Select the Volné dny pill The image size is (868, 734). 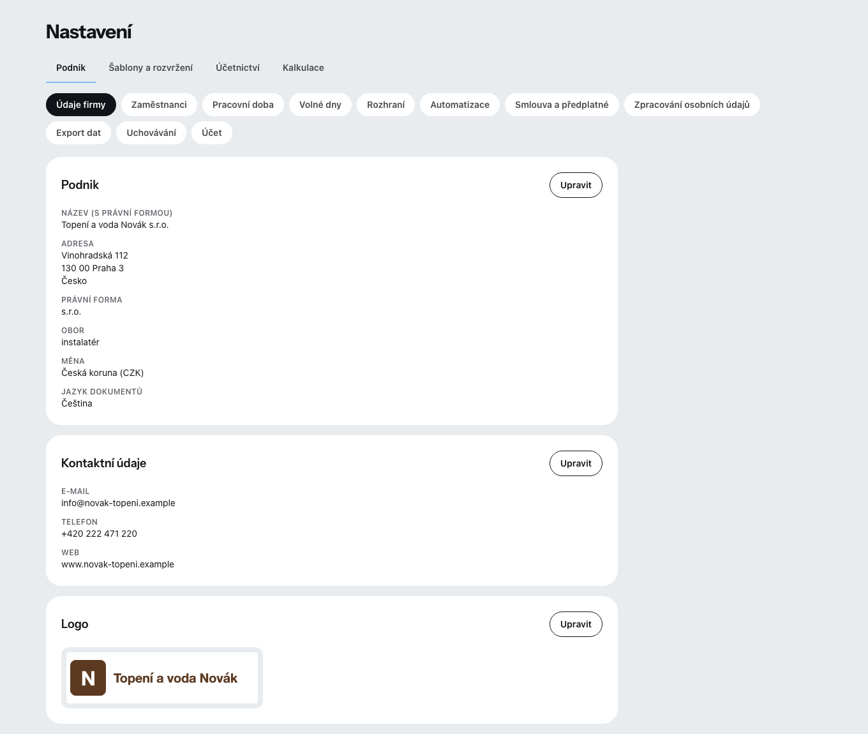[x=320, y=105]
